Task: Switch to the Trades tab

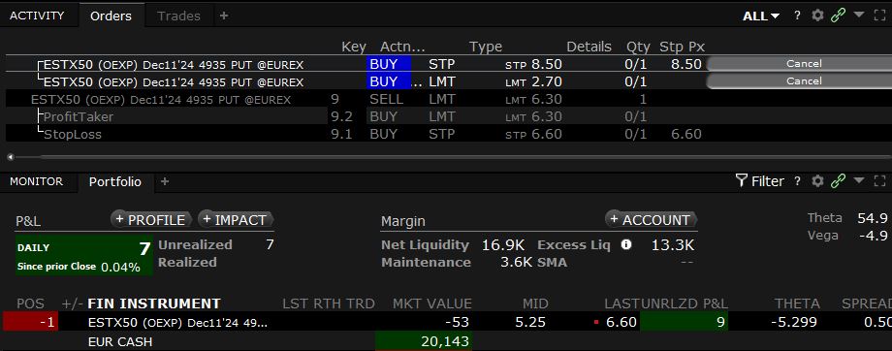Action: [x=178, y=16]
